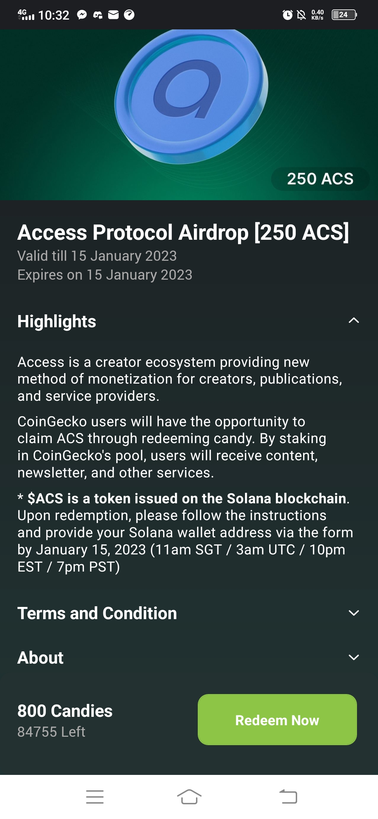Viewport: 378px width, 819px height.
Task: Go to home screen navigation icon
Action: coord(189,797)
